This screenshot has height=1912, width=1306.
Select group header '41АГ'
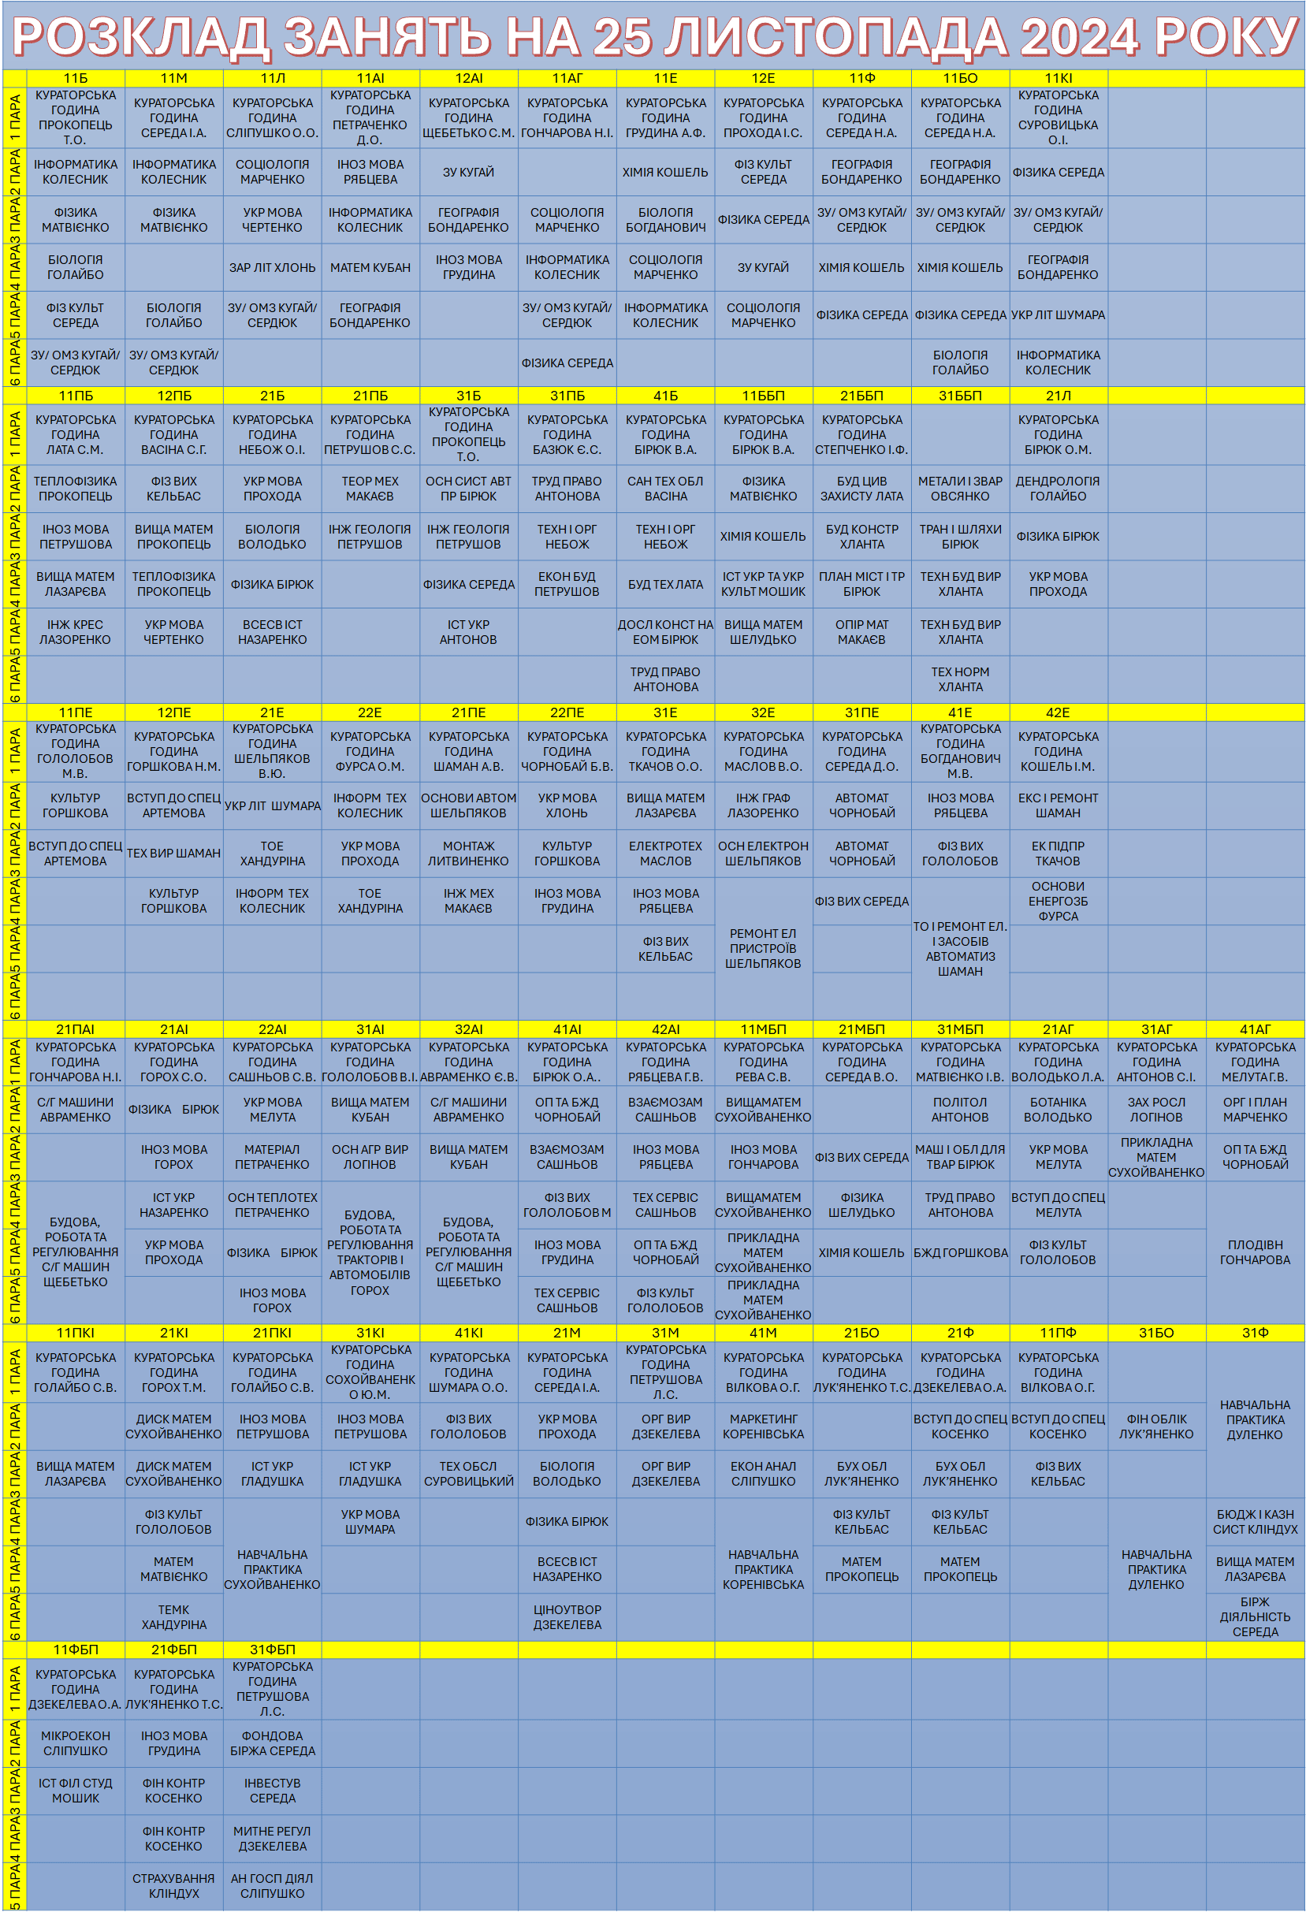point(1255,1029)
